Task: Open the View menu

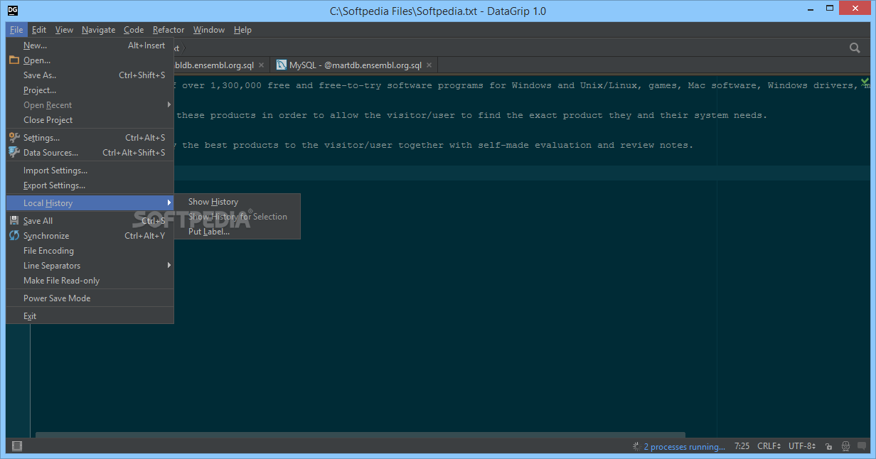Action: pos(65,30)
